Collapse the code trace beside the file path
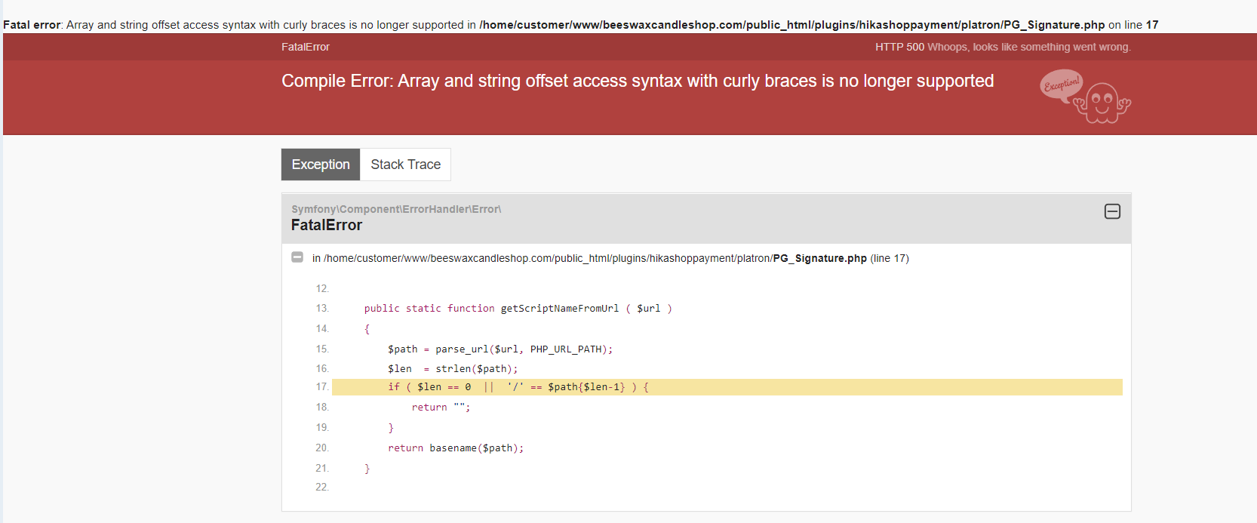The image size is (1257, 523). click(297, 257)
